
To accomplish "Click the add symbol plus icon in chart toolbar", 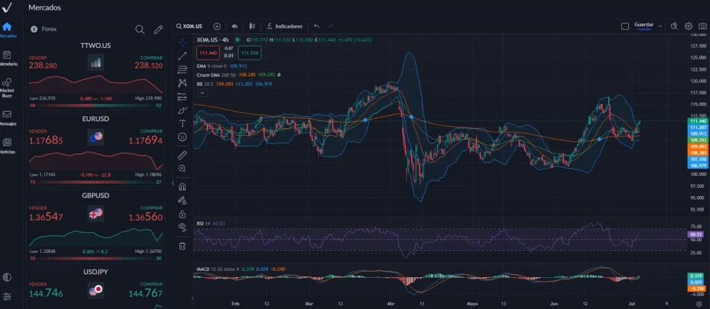I will point(217,26).
